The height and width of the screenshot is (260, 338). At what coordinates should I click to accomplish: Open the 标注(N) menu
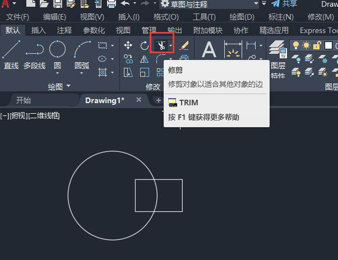(x=281, y=17)
